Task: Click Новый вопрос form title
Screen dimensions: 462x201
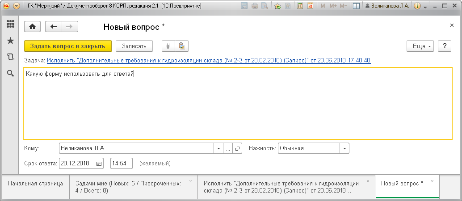Action: [134, 27]
